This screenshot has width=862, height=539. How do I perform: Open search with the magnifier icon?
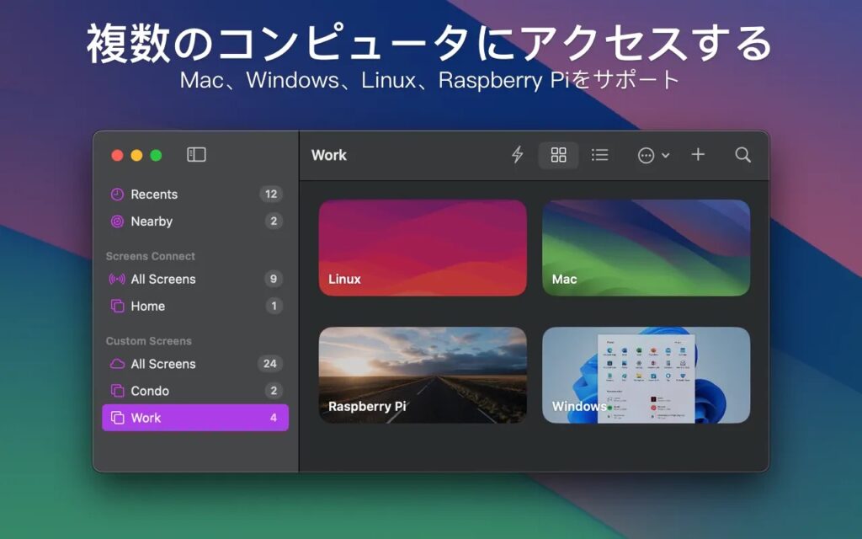coord(742,155)
